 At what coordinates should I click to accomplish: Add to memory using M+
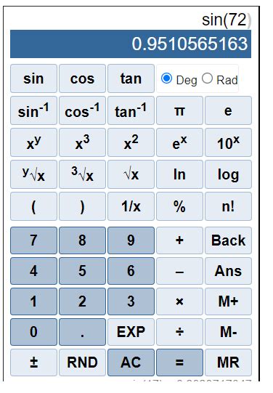pos(228,301)
